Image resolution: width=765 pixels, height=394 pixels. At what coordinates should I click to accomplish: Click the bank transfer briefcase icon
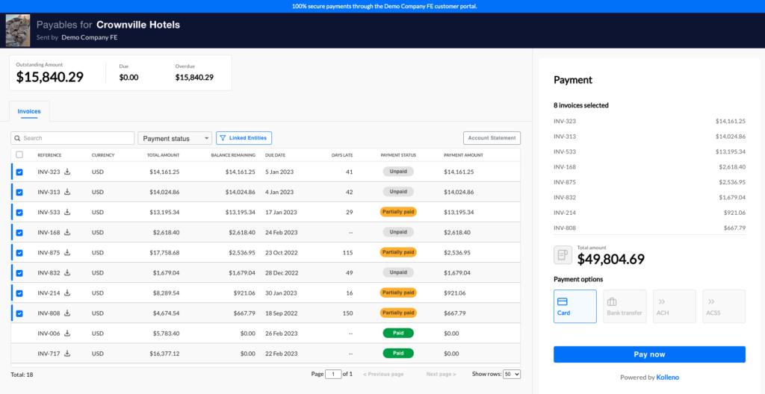point(612,301)
